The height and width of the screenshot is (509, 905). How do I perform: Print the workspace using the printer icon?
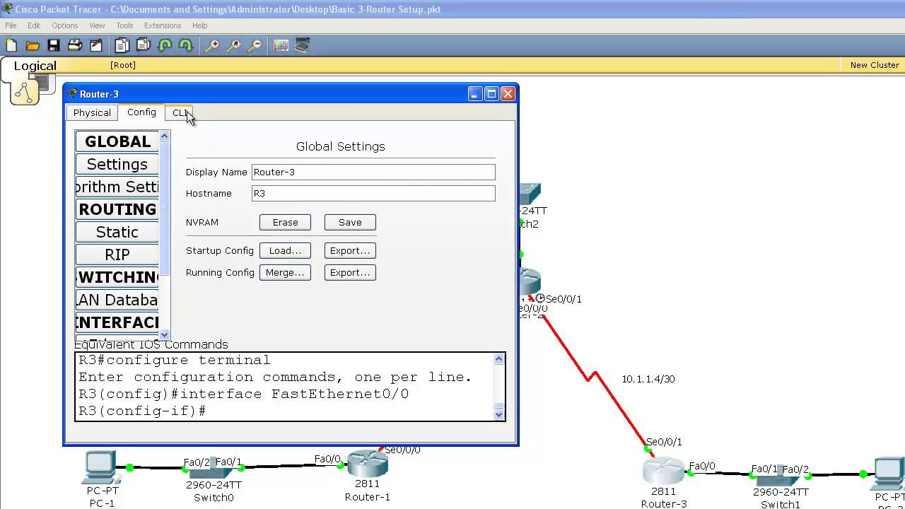click(x=75, y=46)
